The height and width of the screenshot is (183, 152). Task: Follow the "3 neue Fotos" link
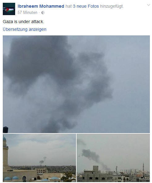click(86, 6)
